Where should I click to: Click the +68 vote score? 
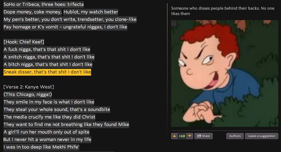click(182, 136)
